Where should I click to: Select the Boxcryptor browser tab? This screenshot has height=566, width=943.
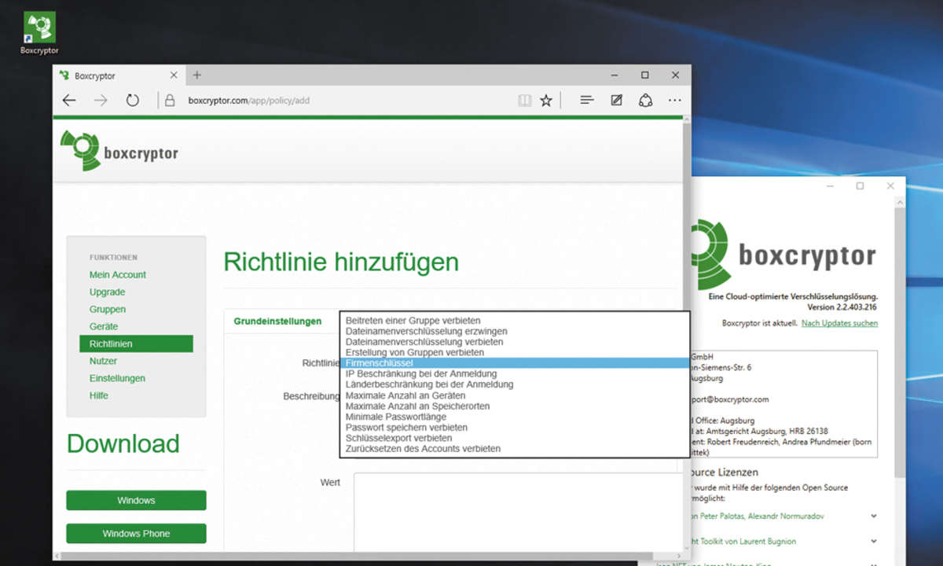[x=120, y=75]
